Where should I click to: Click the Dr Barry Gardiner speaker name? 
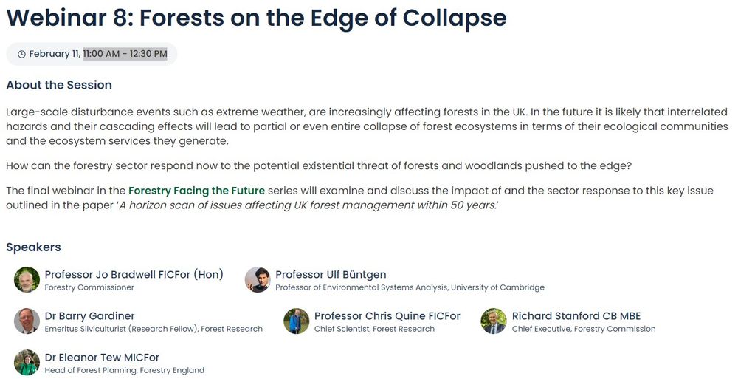pos(90,316)
